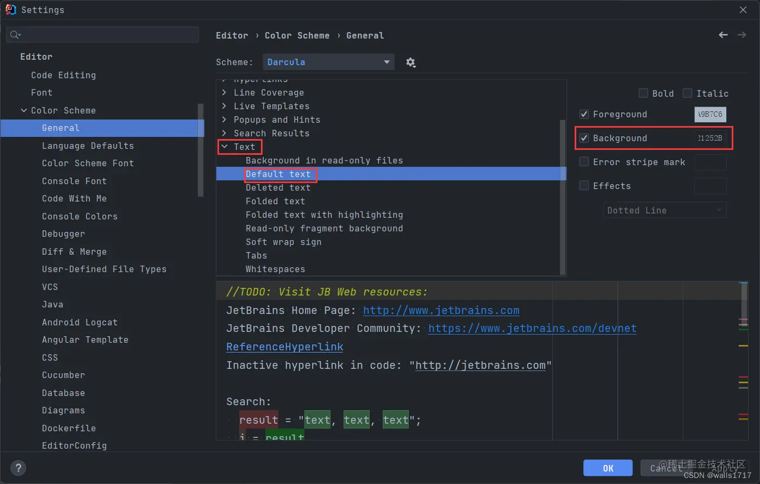Open the http://www.jetbrains.com link in preview
The height and width of the screenshot is (484, 760).
point(441,310)
